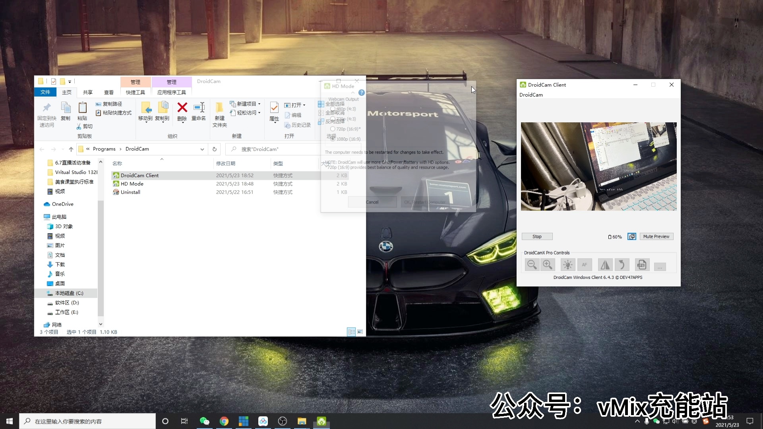This screenshot has height=429, width=763.
Task: Mirror the video with the flip icon
Action: (x=605, y=265)
